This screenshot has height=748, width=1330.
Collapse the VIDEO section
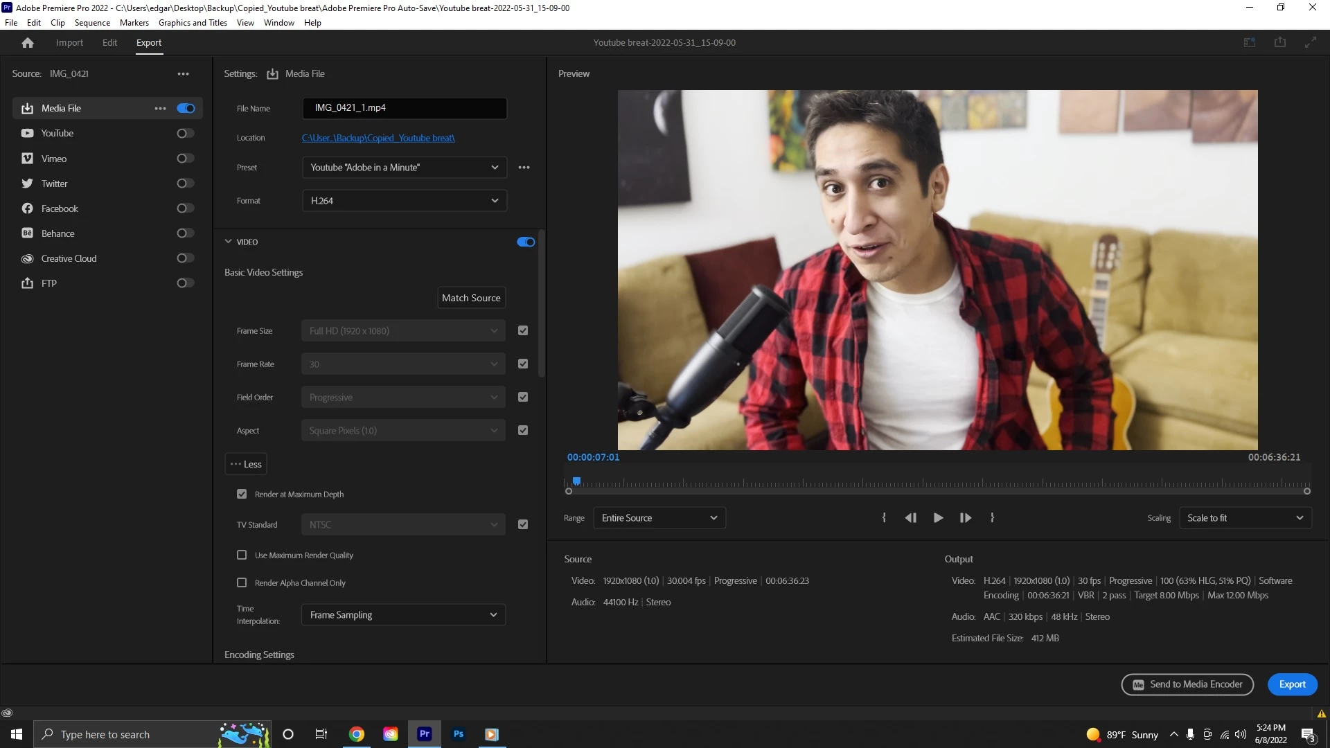pos(228,242)
